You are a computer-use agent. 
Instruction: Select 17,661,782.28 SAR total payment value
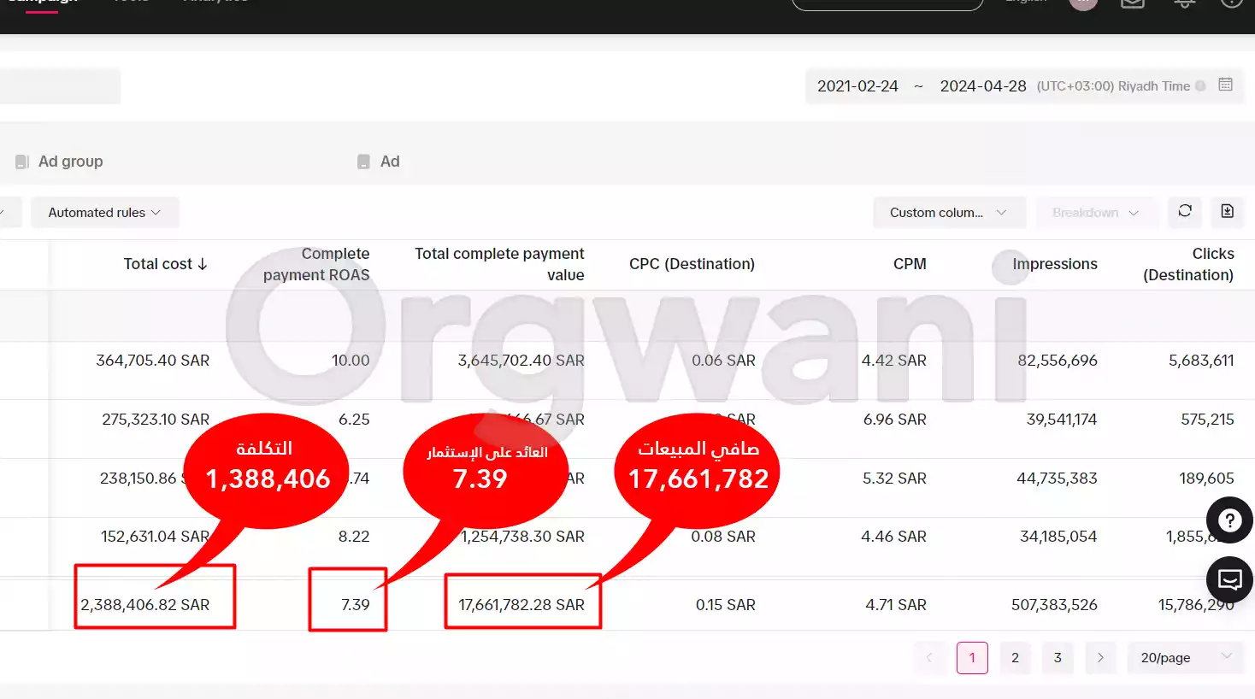[x=521, y=605]
